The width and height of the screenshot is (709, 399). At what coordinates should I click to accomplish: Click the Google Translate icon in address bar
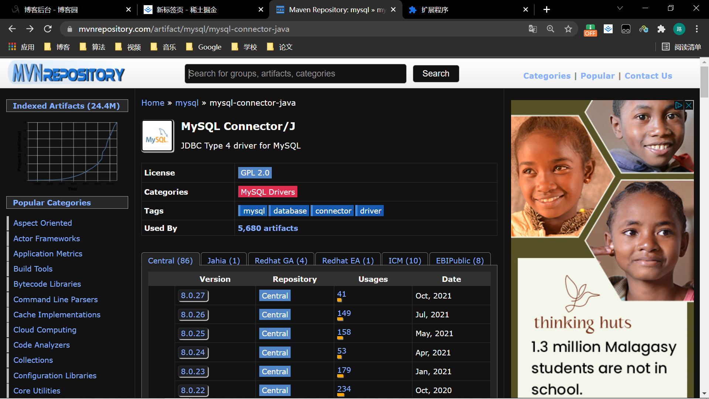532,29
